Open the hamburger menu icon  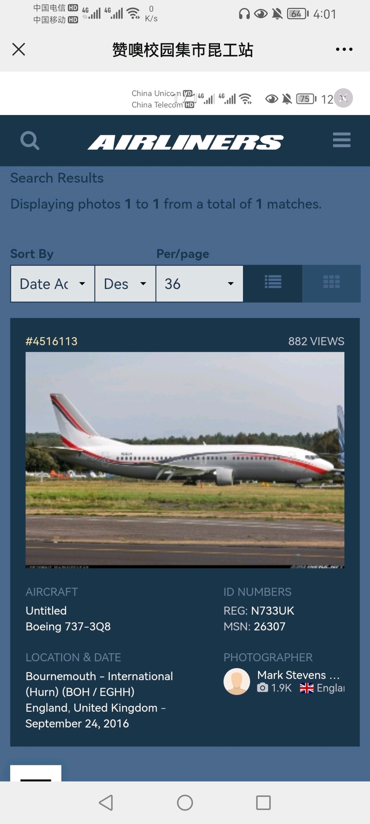[x=342, y=140]
